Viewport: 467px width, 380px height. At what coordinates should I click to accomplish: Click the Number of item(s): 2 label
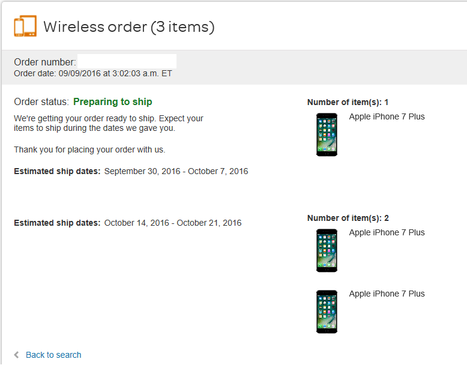348,218
